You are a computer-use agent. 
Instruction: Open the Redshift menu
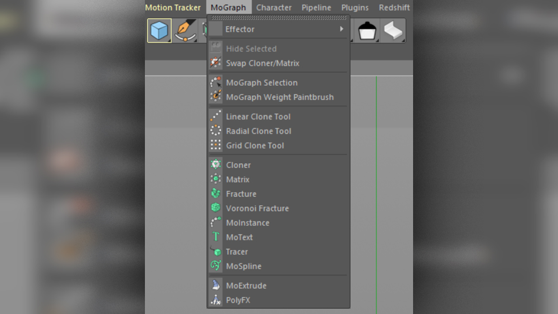(x=395, y=7)
